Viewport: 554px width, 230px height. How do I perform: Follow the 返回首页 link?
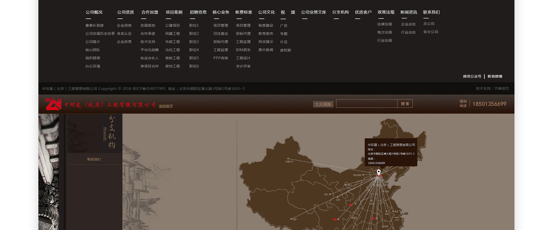tap(166, 106)
